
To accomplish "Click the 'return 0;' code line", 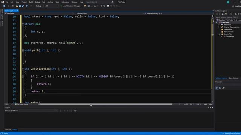I will [x=38, y=91].
